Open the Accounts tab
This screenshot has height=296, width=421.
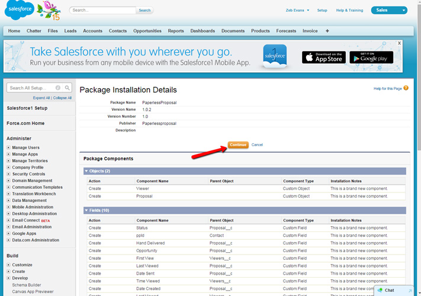click(x=92, y=31)
